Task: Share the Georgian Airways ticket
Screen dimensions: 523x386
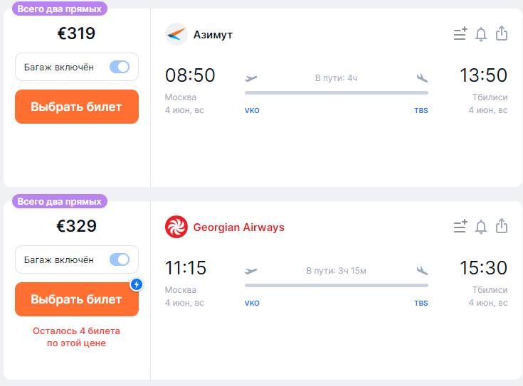Action: click(x=502, y=227)
